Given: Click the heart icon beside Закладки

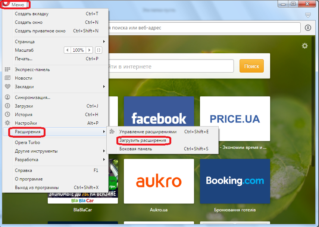Looking at the screenshot, I should (7, 87).
